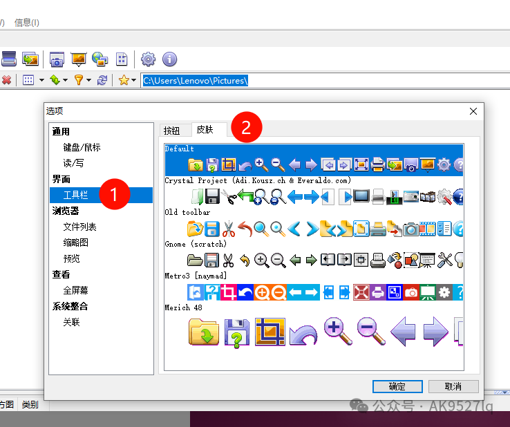This screenshot has height=427, width=510.
Task: Click the pink crop tile in Metro3 row
Action: pos(229,292)
